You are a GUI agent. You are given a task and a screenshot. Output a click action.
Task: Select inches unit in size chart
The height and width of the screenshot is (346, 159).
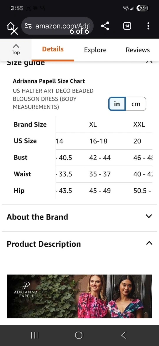[117, 104]
